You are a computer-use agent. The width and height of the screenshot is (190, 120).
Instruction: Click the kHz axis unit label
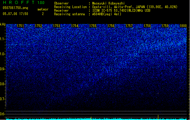coord(3,24)
